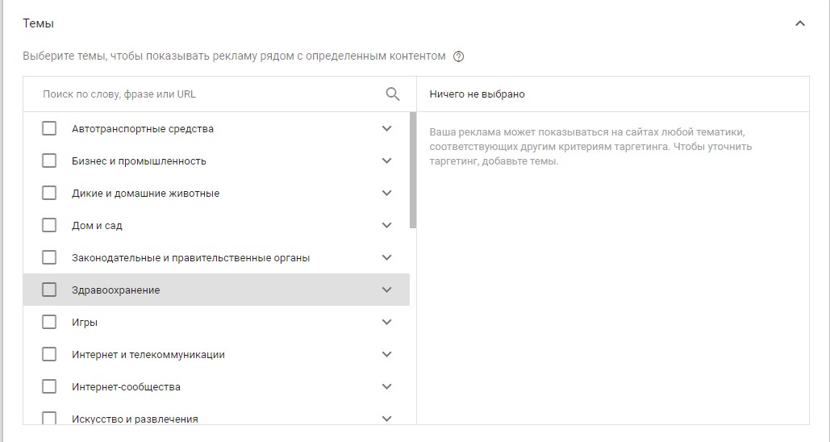Viewport: 830px width, 442px height.
Task: Collapse the Темы section chevron
Action: [800, 23]
